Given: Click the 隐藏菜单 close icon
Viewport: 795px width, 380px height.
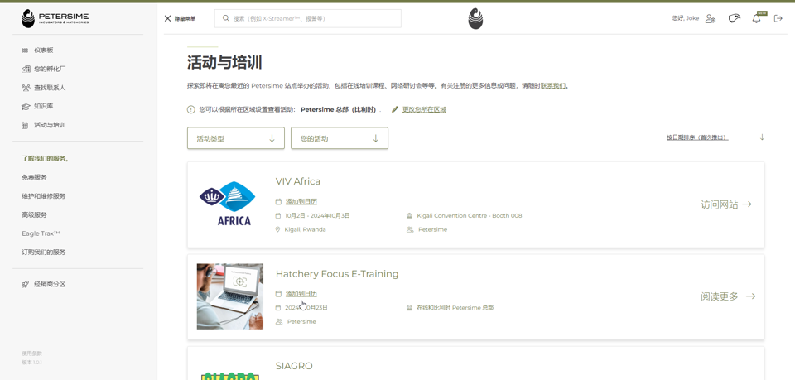Looking at the screenshot, I should 168,18.
